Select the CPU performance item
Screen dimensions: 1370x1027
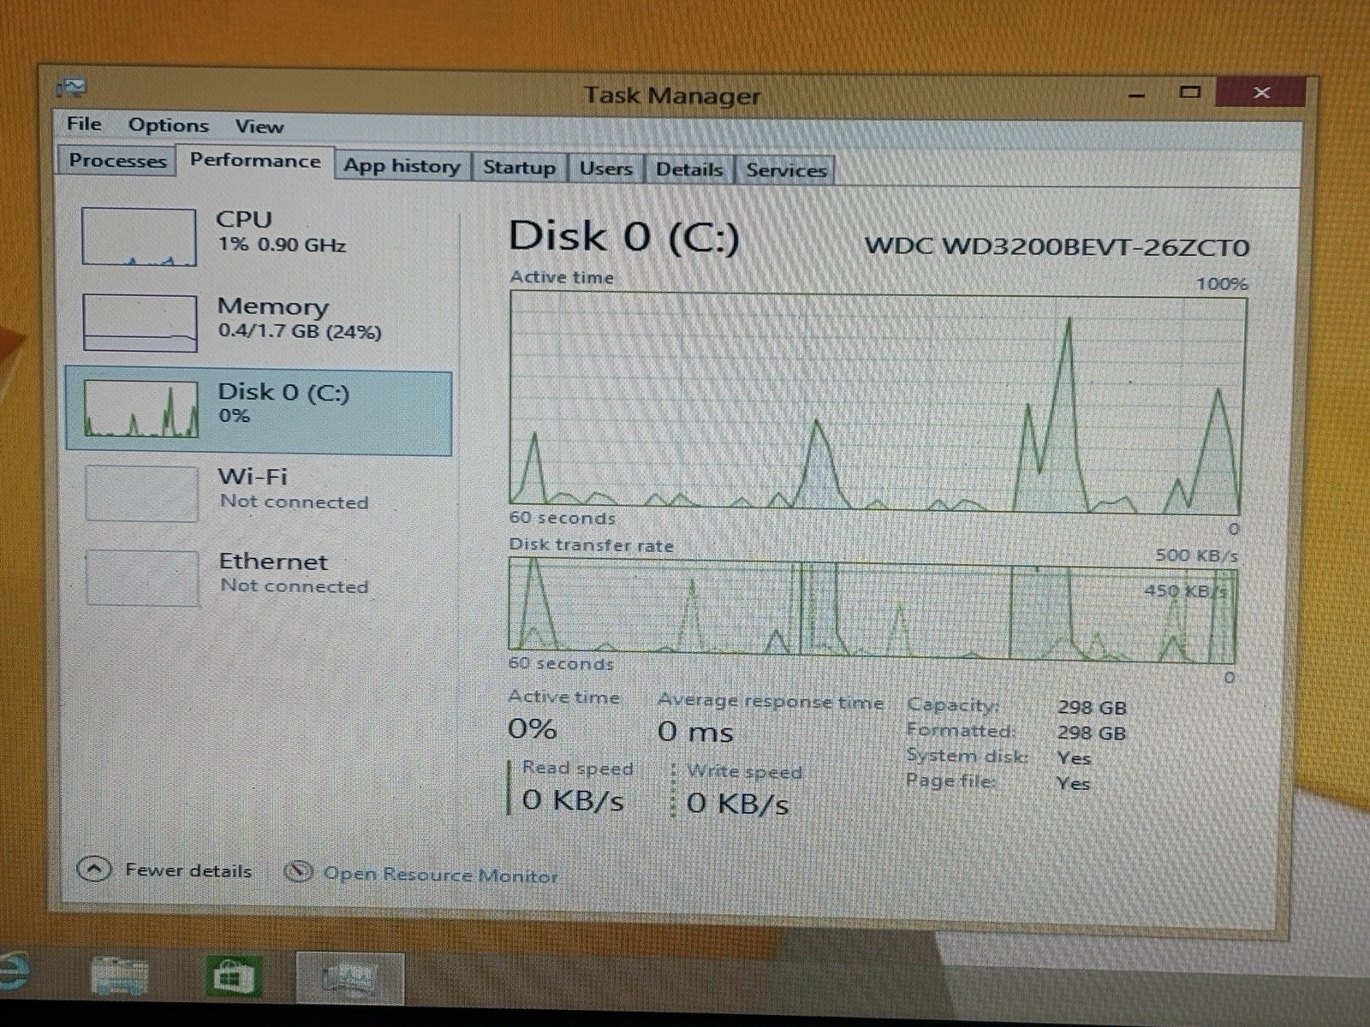pyautogui.click(x=259, y=235)
